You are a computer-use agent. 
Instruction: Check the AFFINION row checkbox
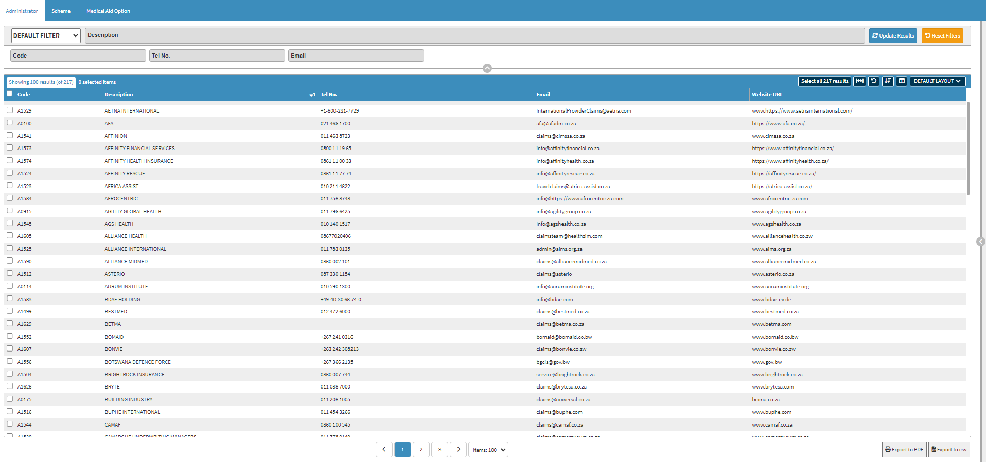point(10,135)
